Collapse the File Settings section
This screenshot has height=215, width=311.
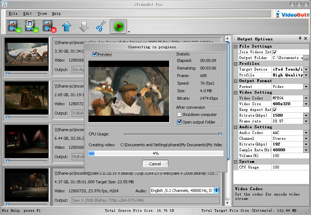[x=235, y=46]
